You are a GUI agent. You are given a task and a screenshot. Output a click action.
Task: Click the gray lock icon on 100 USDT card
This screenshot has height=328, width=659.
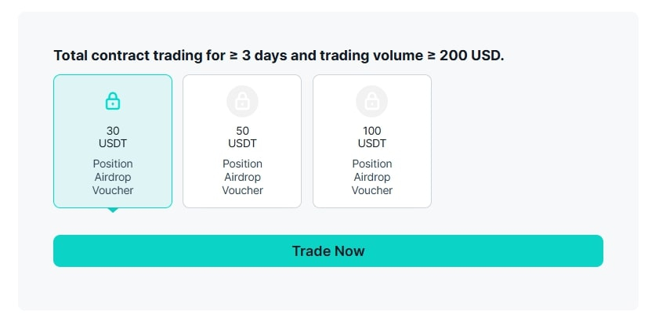(x=371, y=101)
